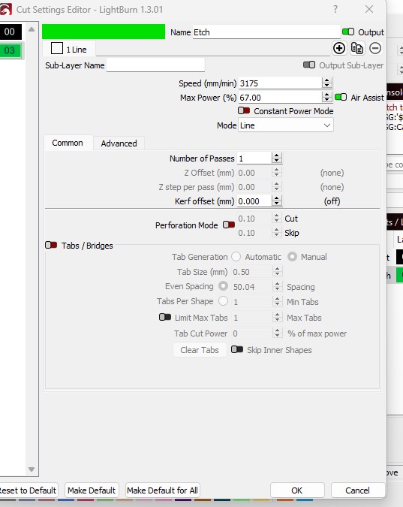Enable Perforation Mode

tap(229, 225)
